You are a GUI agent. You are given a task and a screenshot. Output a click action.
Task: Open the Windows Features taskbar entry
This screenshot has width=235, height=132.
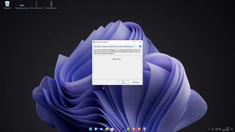click(144, 129)
